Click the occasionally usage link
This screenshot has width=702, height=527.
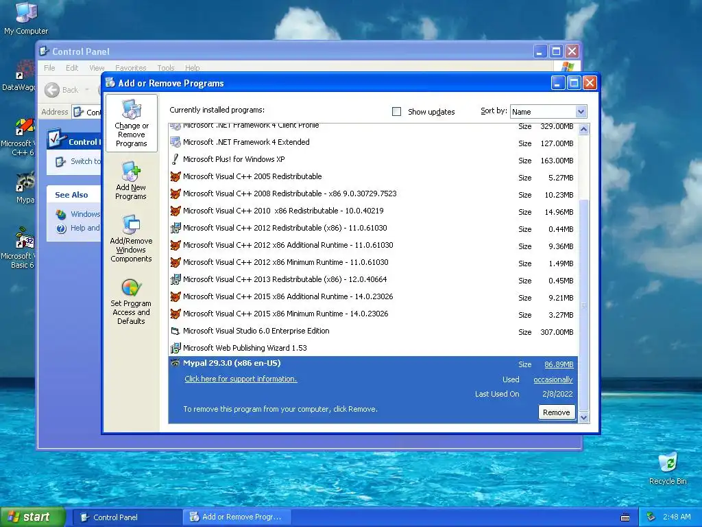[x=553, y=379]
